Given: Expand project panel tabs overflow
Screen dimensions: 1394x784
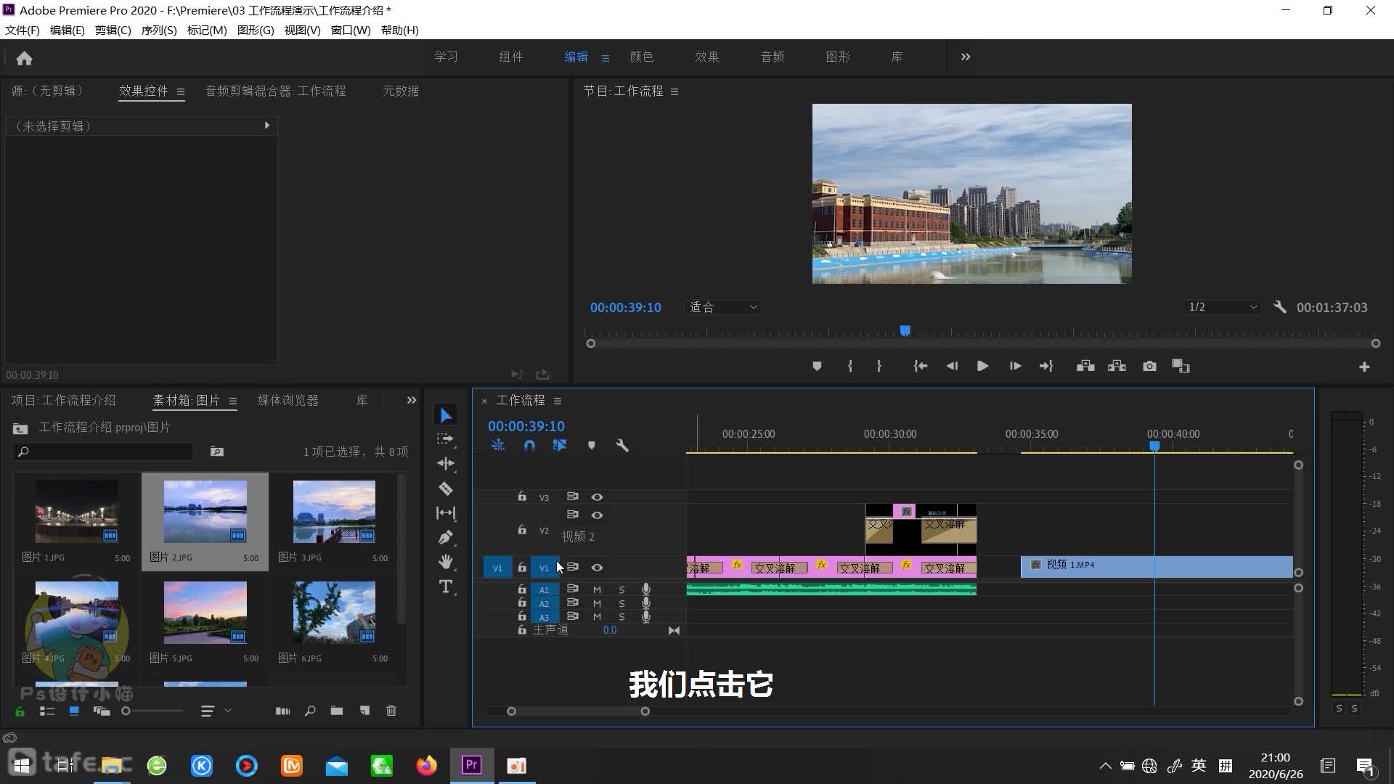Looking at the screenshot, I should [412, 400].
